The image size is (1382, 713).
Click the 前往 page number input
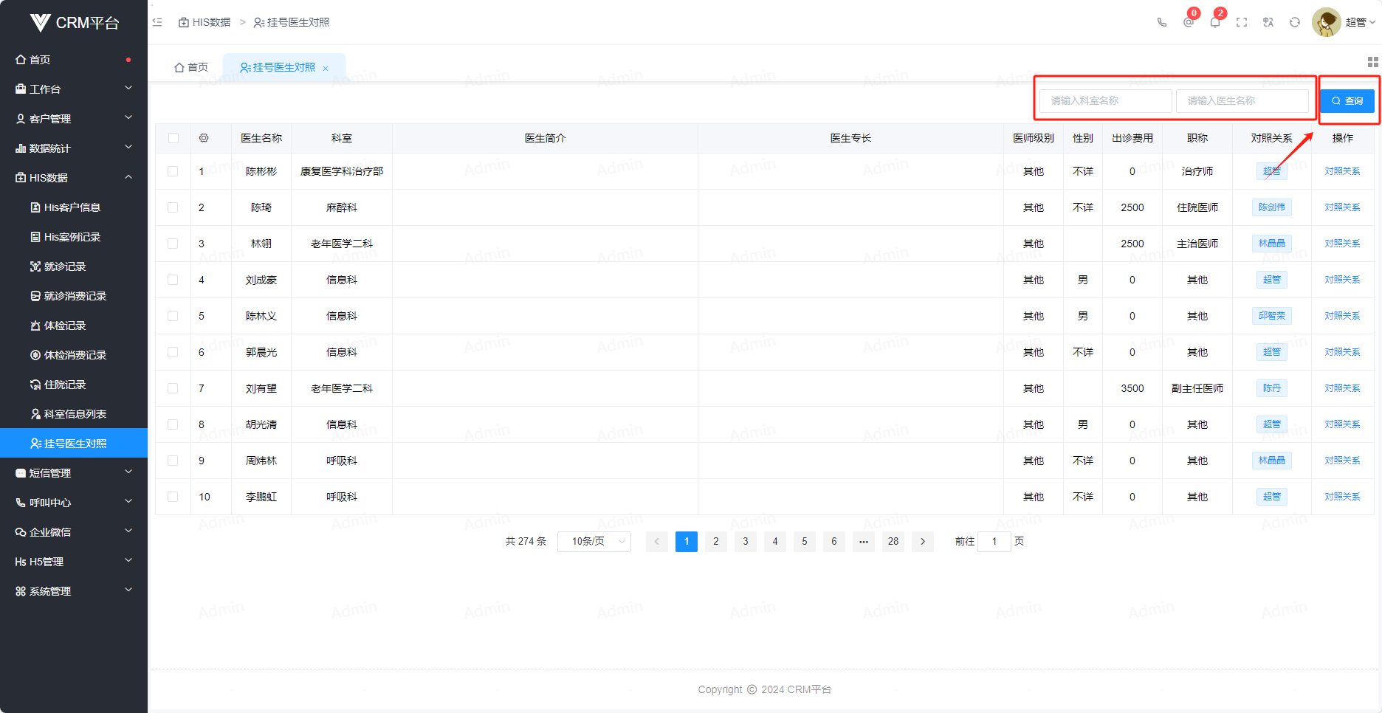994,542
